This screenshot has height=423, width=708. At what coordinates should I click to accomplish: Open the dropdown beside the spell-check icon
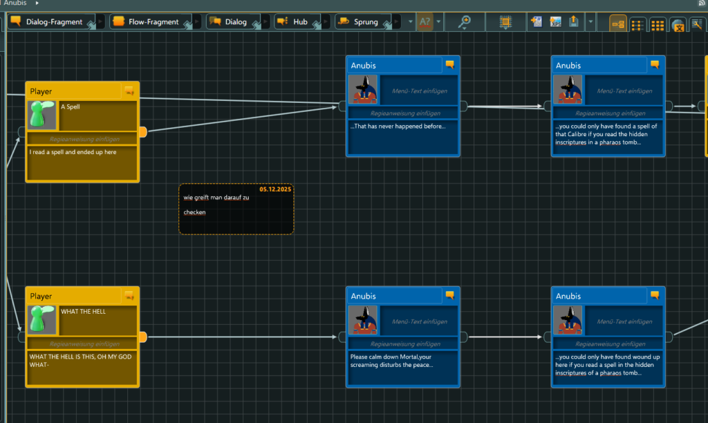(438, 22)
